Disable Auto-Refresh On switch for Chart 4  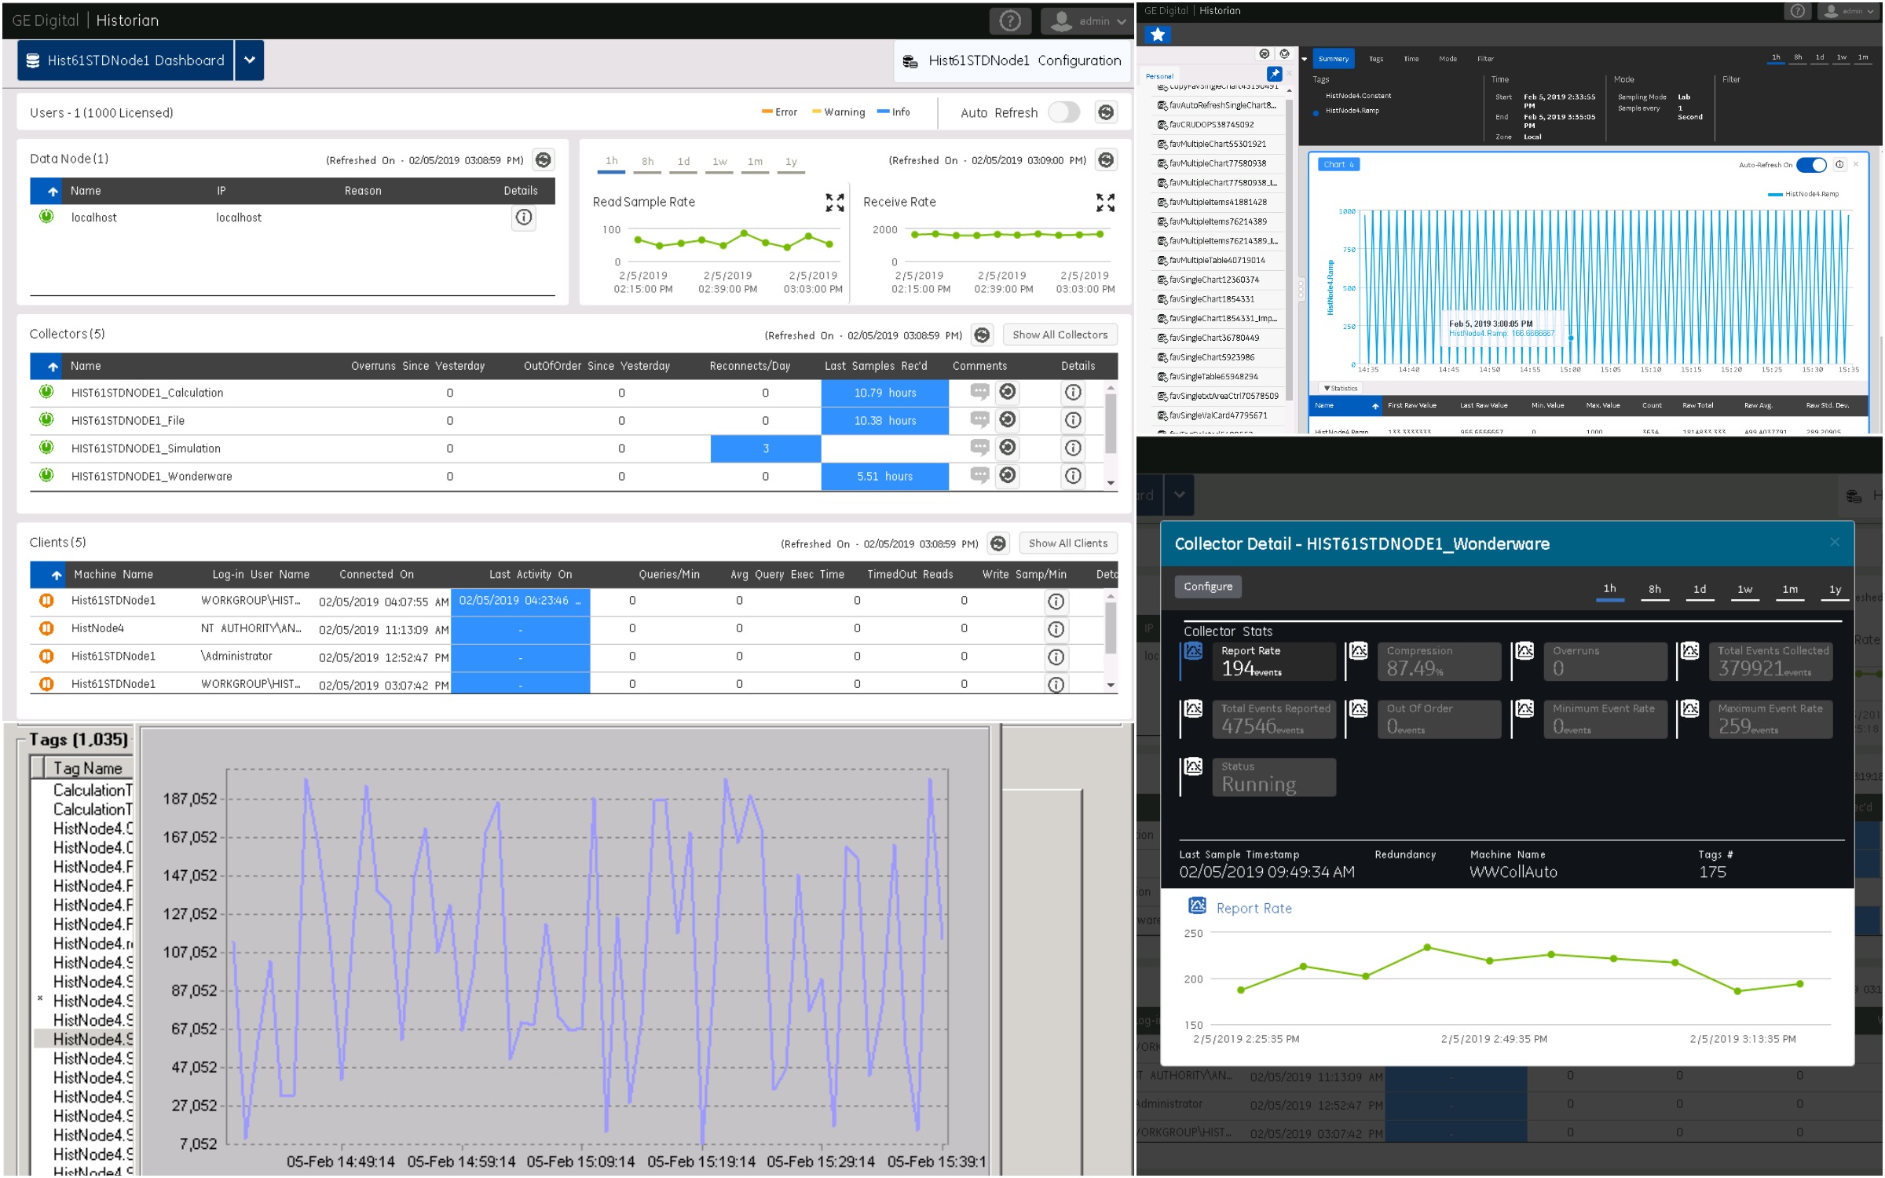click(x=1811, y=165)
